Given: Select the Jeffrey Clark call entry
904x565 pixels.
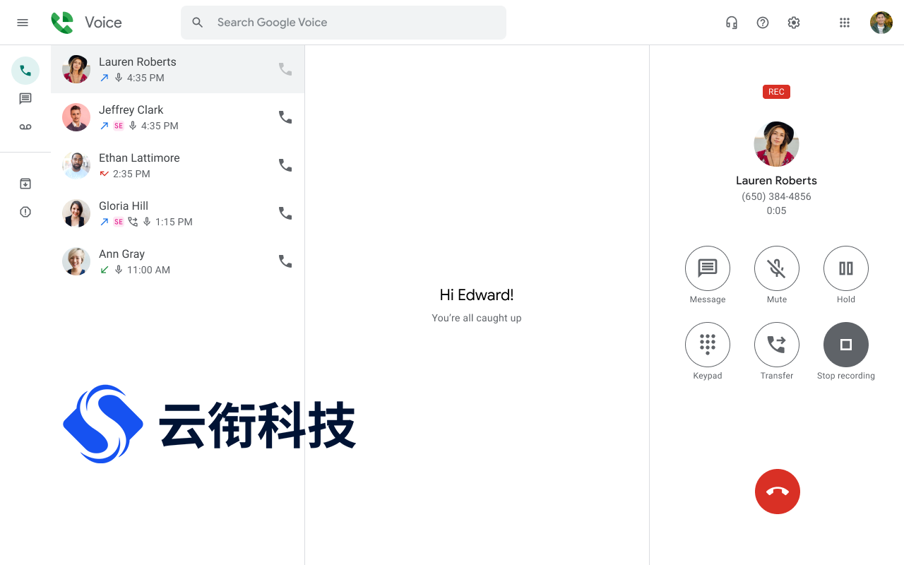Looking at the screenshot, I should tap(177, 117).
